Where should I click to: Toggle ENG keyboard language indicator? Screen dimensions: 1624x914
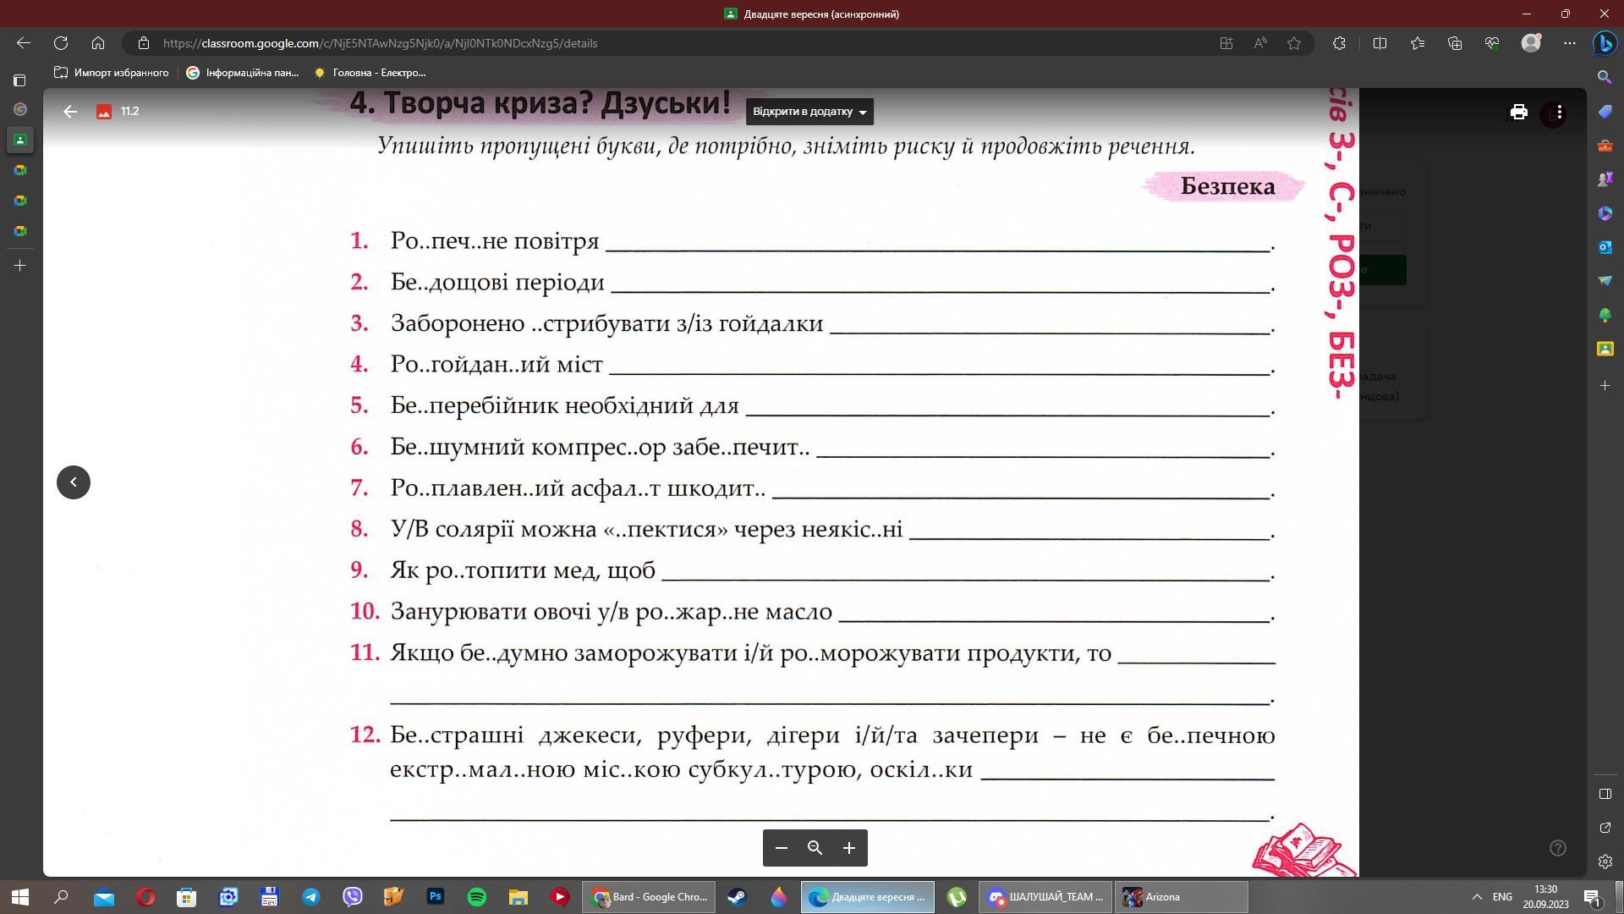(x=1502, y=897)
